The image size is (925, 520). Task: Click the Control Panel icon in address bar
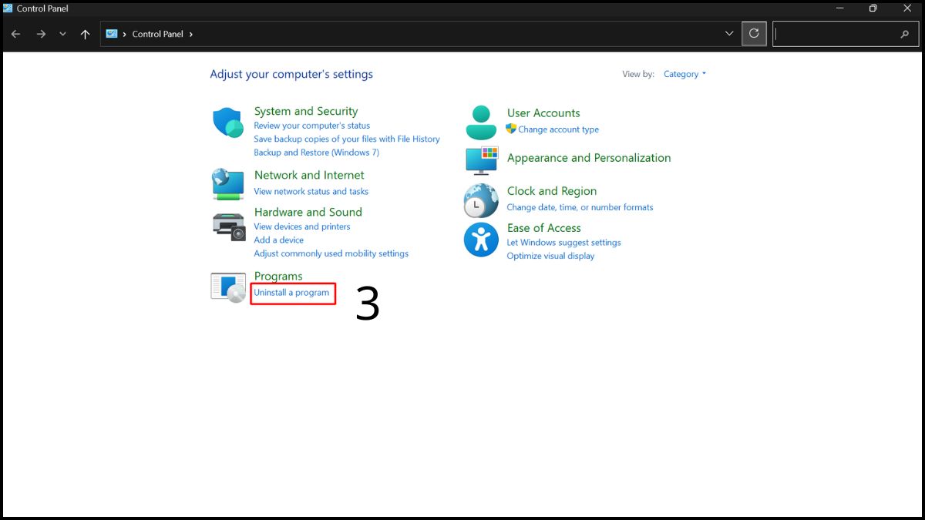tap(112, 34)
